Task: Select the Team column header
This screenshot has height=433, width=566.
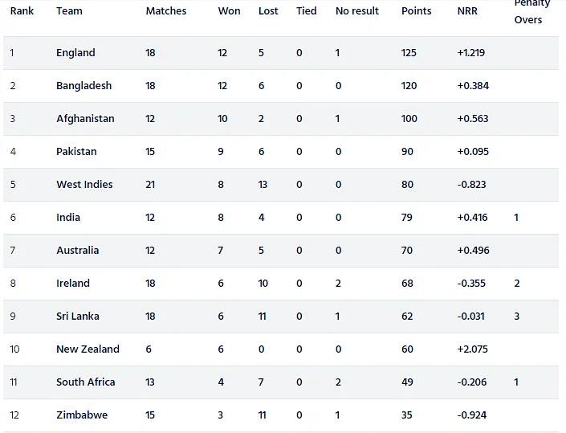Action: (69, 11)
